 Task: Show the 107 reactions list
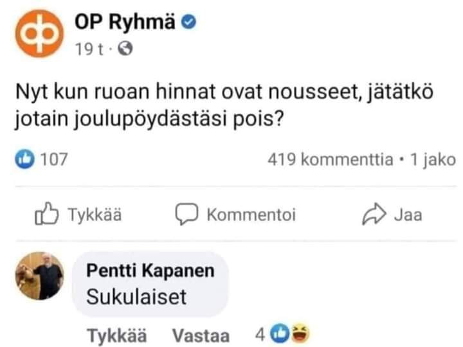coord(53,159)
